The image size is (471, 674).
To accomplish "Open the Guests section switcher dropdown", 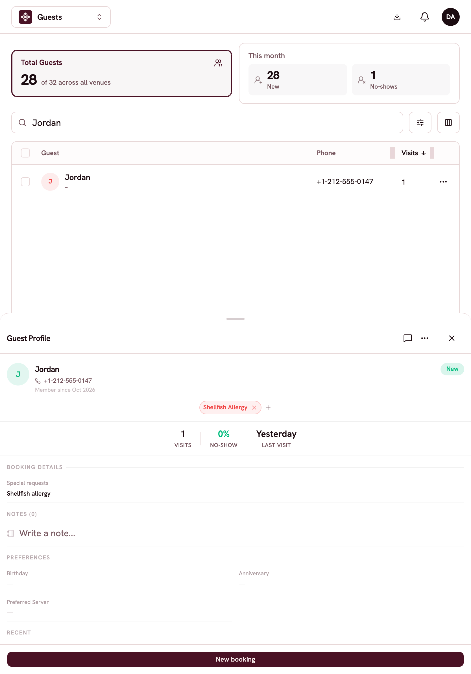I will [x=61, y=17].
